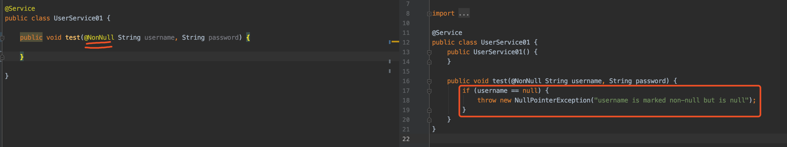Click fold end marker on line 20
This screenshot has width=787, height=147.
click(429, 120)
